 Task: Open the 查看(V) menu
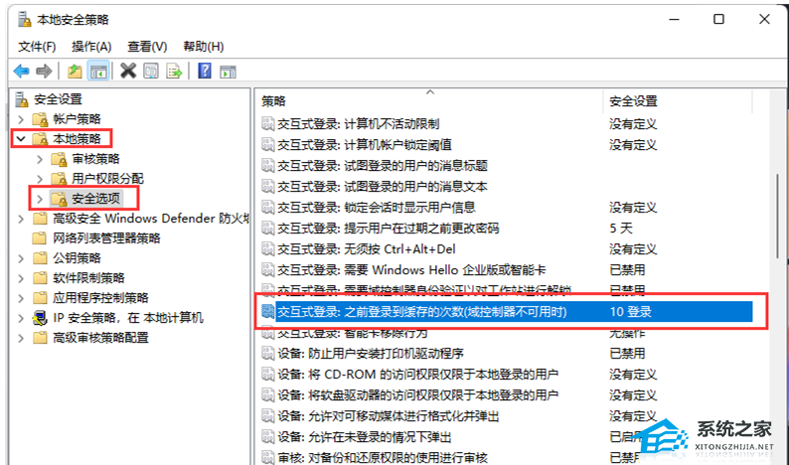tap(147, 47)
